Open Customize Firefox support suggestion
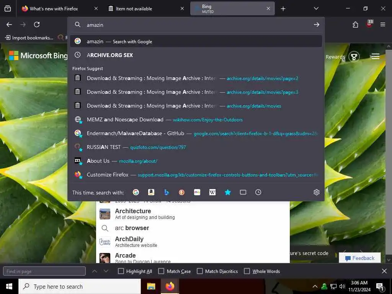 coord(196,175)
